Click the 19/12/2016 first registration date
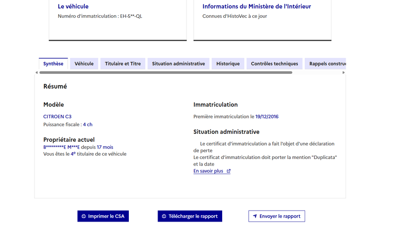Image resolution: width=395 pixels, height=226 pixels. [x=267, y=117]
